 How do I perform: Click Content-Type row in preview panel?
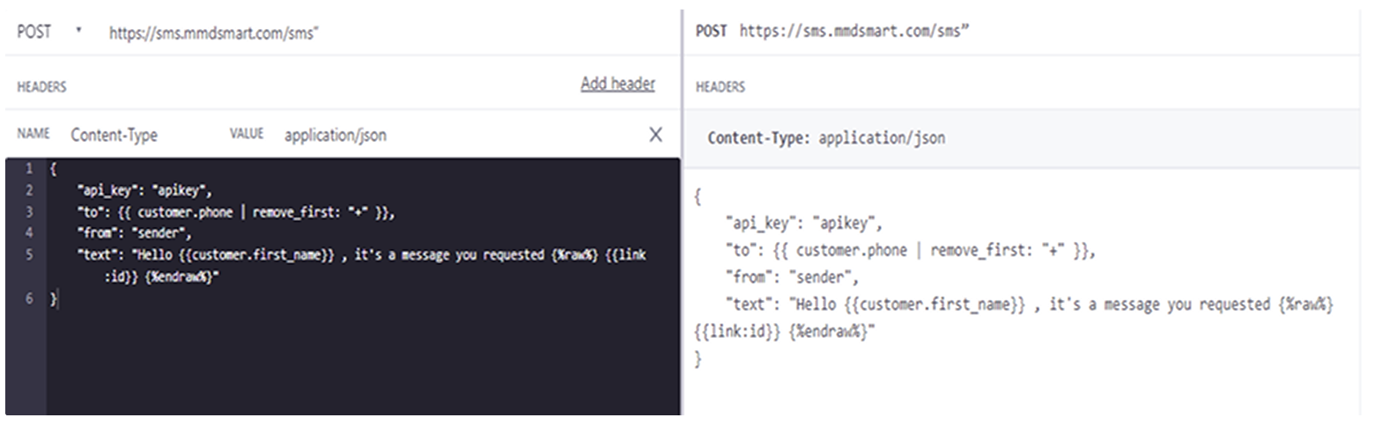pyautogui.click(x=1027, y=138)
